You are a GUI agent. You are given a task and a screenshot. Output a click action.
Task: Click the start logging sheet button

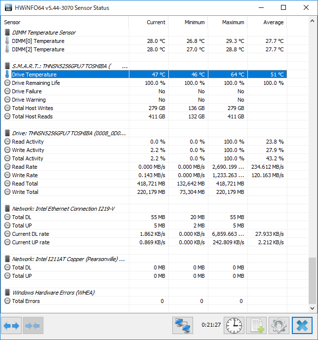[x=256, y=326]
